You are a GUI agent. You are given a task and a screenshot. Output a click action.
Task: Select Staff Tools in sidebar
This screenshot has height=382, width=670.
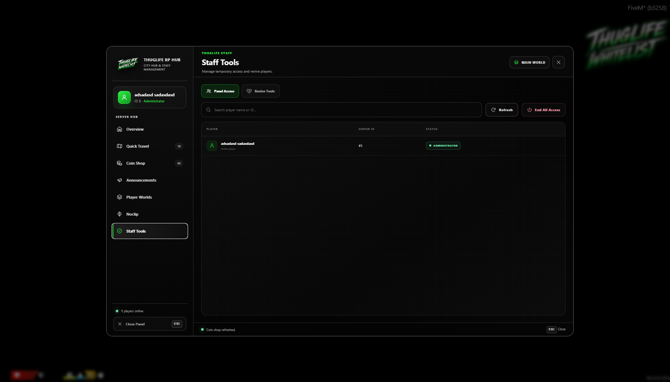(x=149, y=231)
